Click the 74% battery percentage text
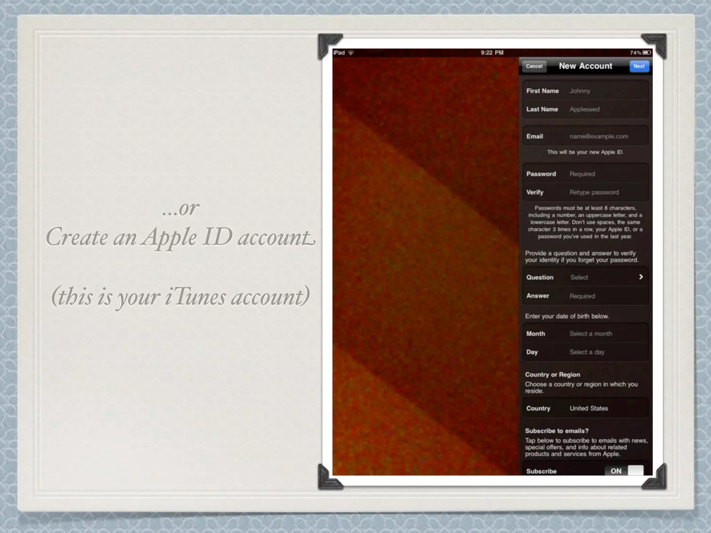The width and height of the screenshot is (711, 533). (635, 53)
